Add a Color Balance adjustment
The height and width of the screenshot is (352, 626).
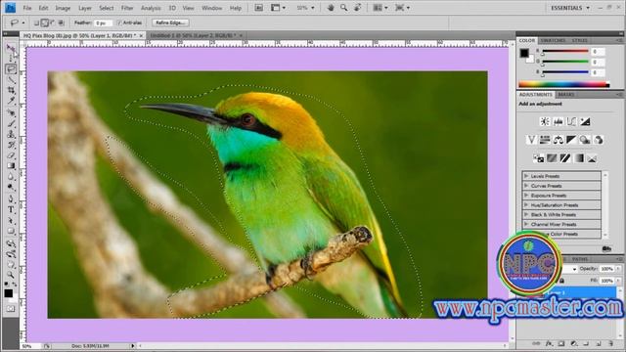[x=559, y=140]
